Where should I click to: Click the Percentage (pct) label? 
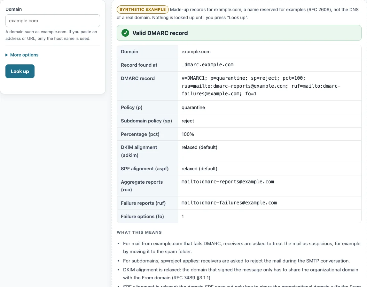[x=140, y=134]
